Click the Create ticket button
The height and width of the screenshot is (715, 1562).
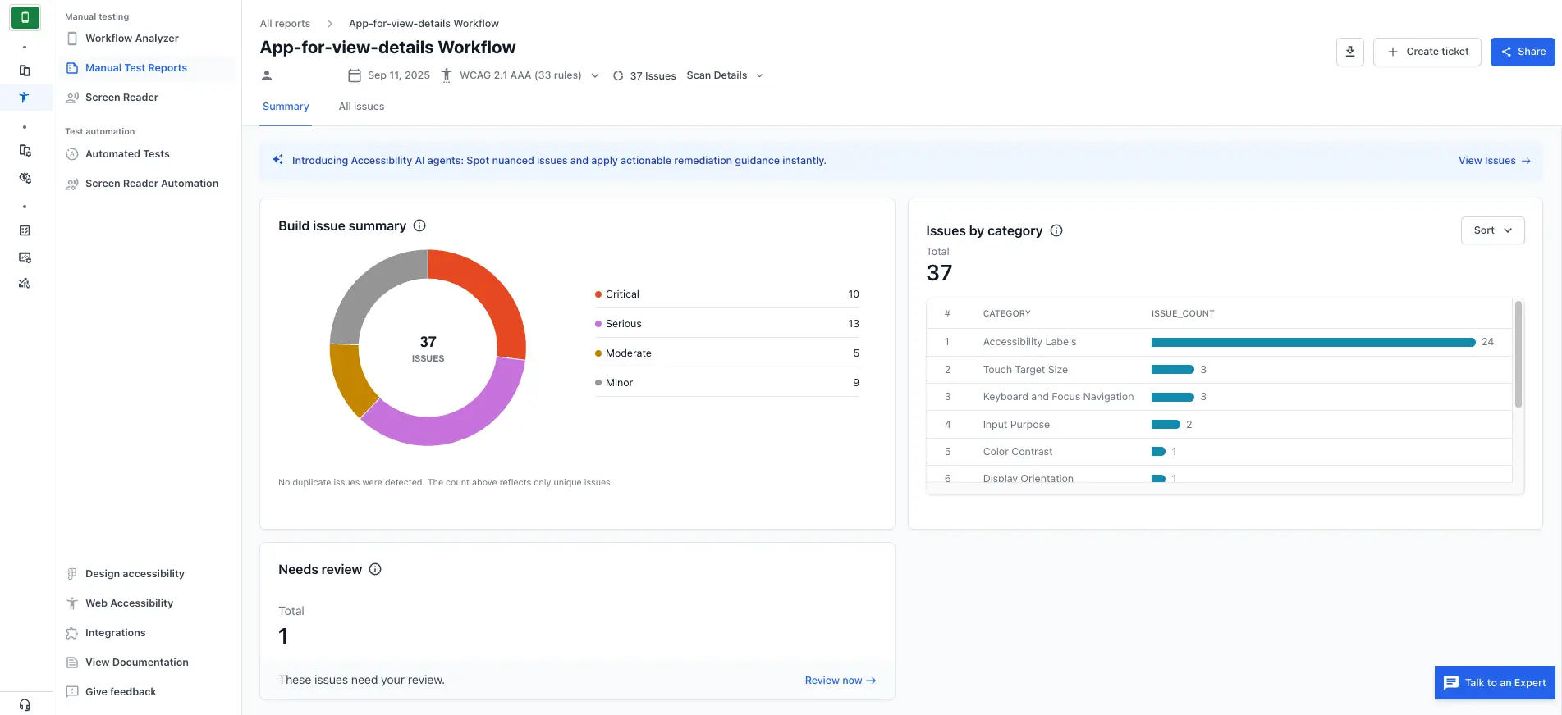[x=1427, y=52]
